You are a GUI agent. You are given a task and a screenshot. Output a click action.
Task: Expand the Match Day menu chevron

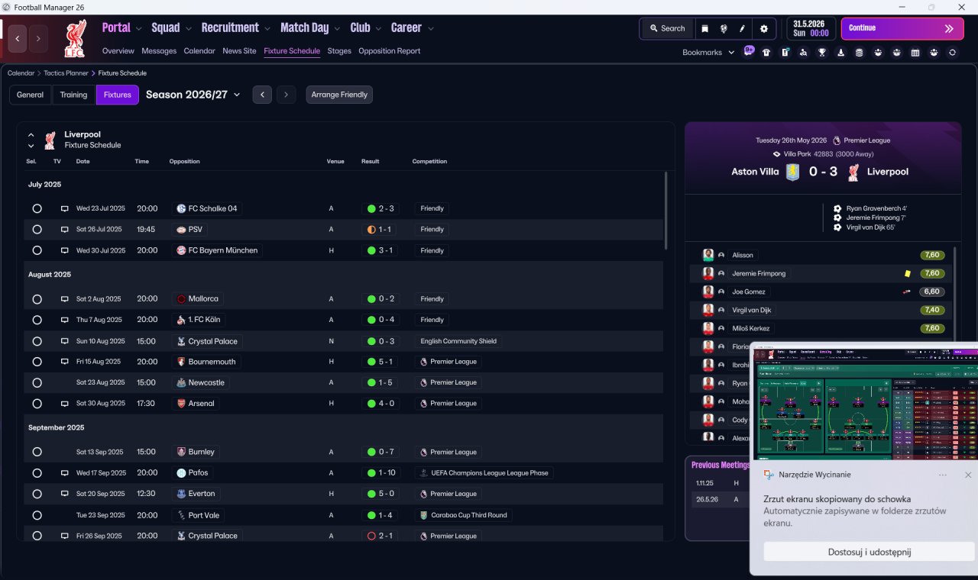337,29
